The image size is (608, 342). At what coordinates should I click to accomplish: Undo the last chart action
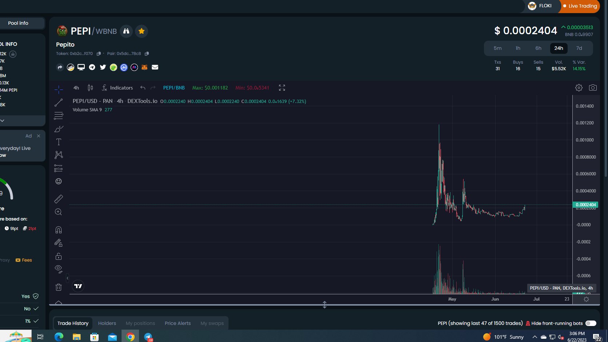(143, 88)
